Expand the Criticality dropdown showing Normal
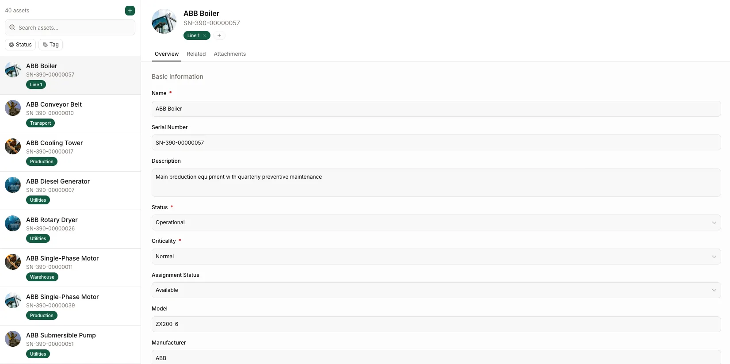The image size is (730, 364). [x=436, y=257]
